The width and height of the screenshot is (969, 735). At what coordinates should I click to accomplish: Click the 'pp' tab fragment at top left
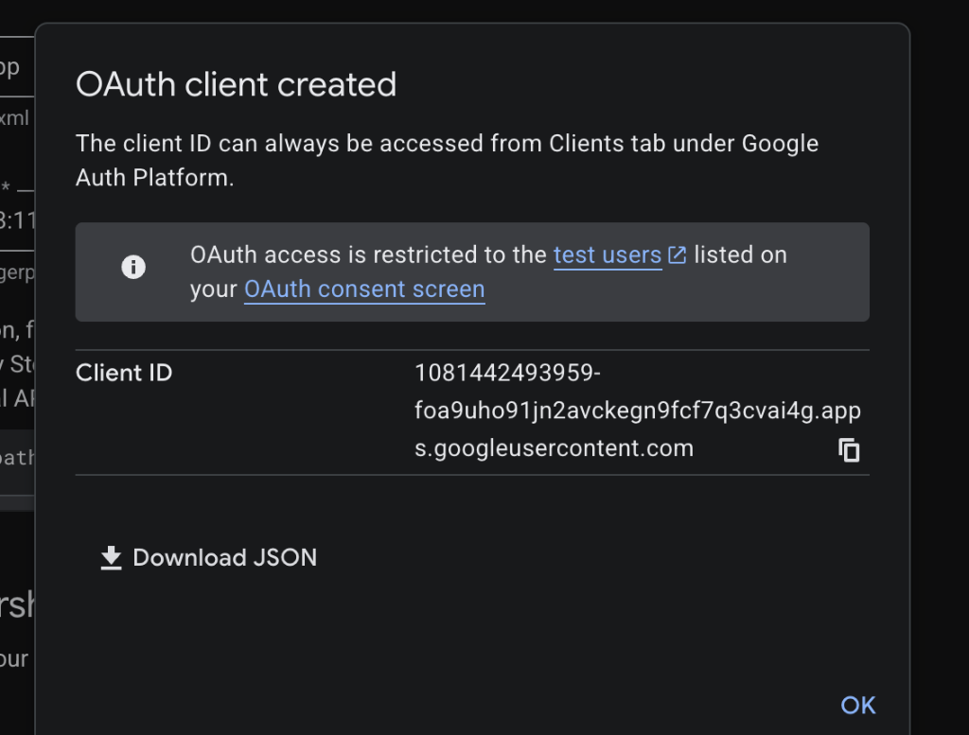click(9, 67)
